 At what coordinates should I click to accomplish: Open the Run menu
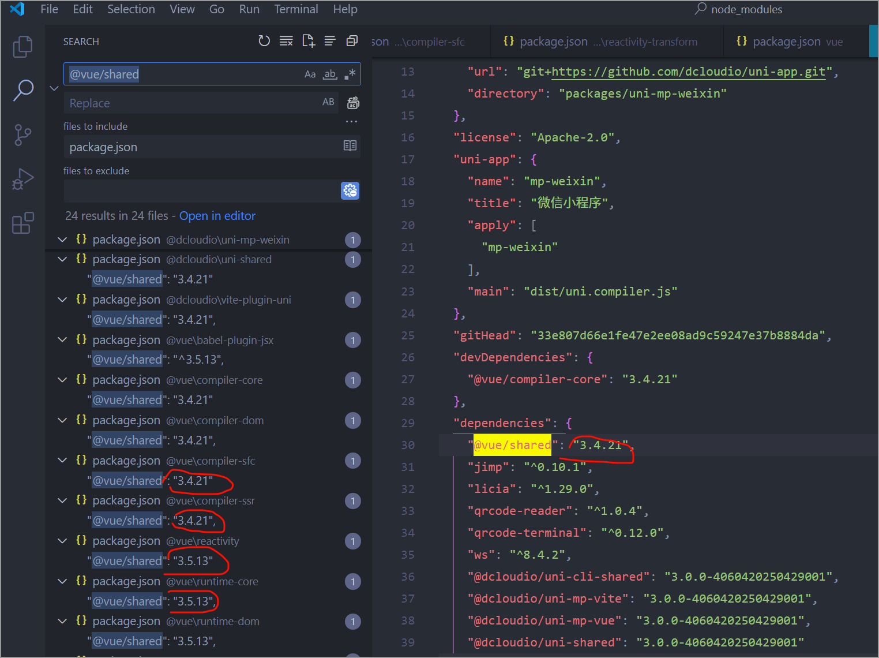(249, 9)
